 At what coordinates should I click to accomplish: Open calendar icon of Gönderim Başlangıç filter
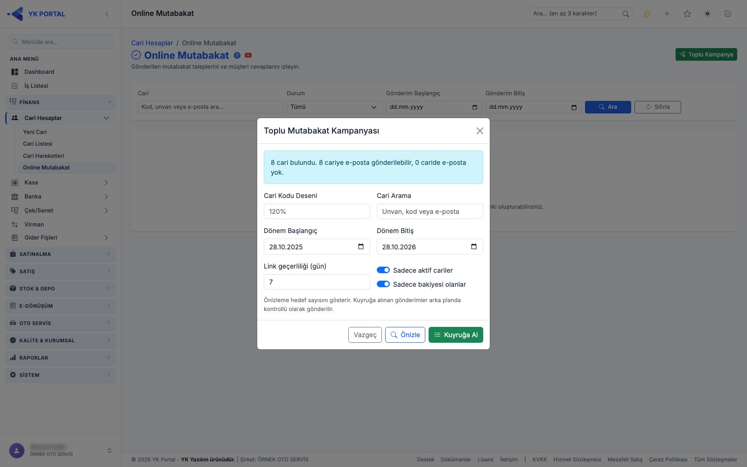tap(475, 107)
